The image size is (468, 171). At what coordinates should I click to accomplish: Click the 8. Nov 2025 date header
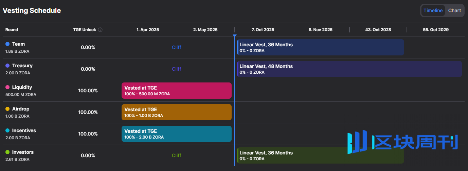click(x=321, y=30)
